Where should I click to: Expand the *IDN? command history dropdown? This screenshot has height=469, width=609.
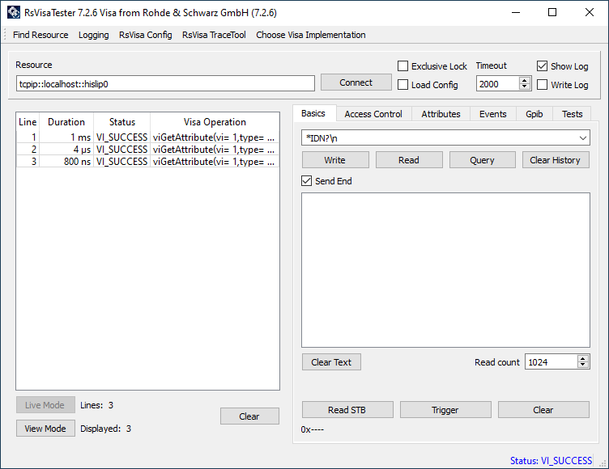(x=582, y=138)
